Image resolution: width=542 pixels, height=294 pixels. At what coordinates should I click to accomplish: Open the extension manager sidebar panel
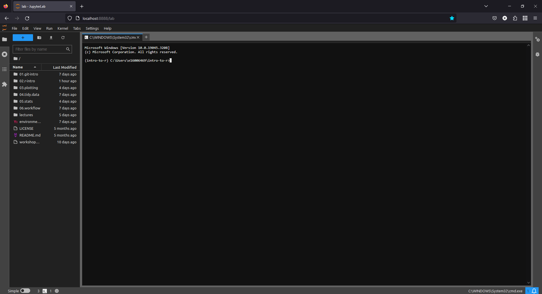5,85
